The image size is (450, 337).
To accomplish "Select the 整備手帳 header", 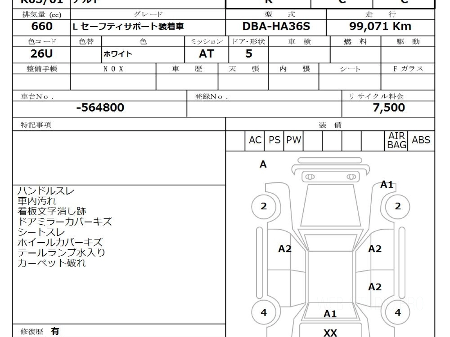I will 41,69.
